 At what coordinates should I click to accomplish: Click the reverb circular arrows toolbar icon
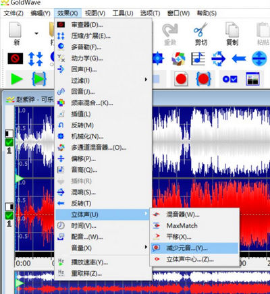point(218,59)
